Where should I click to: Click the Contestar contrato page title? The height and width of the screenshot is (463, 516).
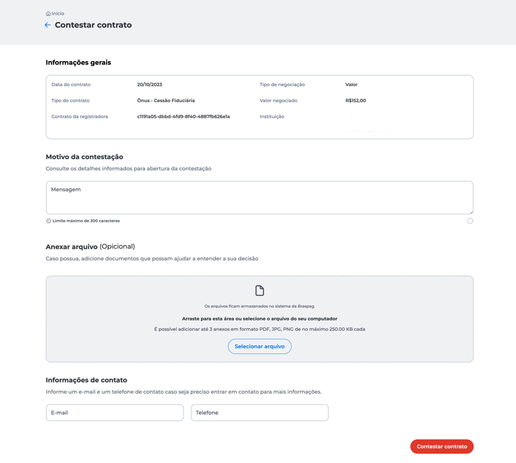93,25
